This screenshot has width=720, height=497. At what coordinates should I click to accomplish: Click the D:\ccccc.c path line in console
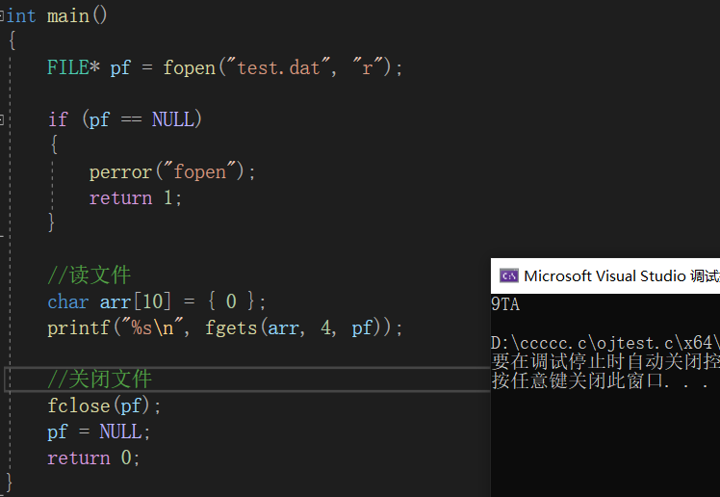coord(605,343)
